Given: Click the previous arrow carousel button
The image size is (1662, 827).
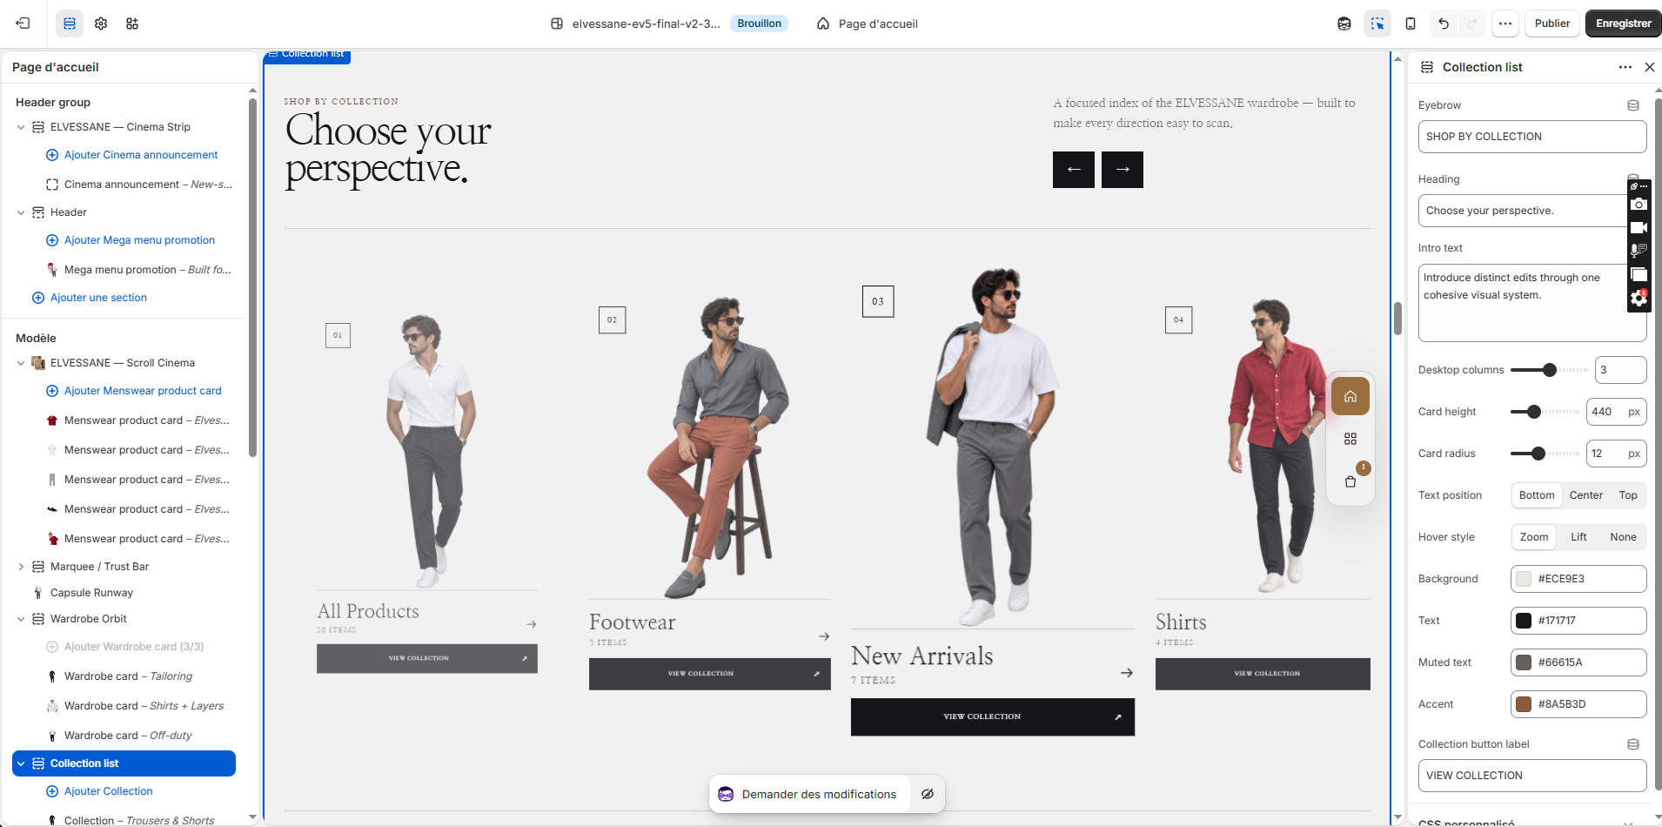Looking at the screenshot, I should 1074,169.
